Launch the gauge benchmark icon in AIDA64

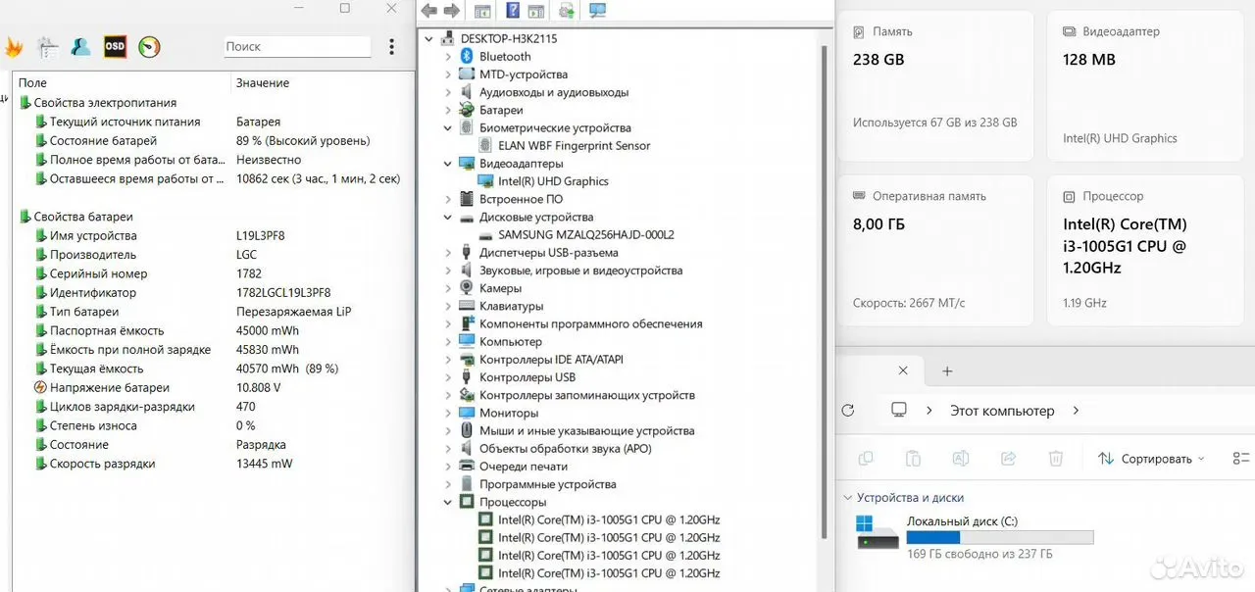[x=149, y=46]
